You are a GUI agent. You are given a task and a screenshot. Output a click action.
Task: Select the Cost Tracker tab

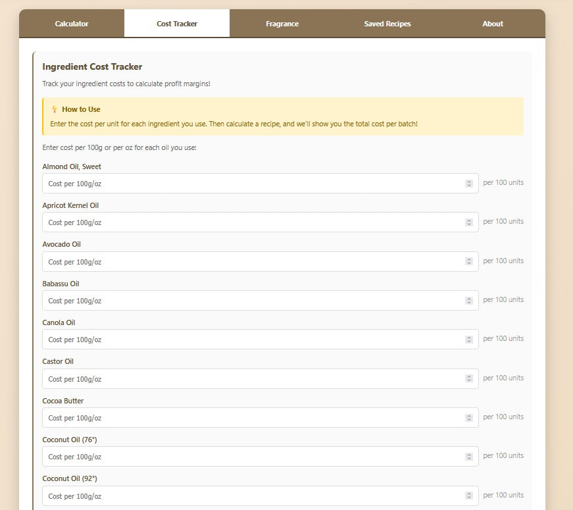(x=176, y=23)
